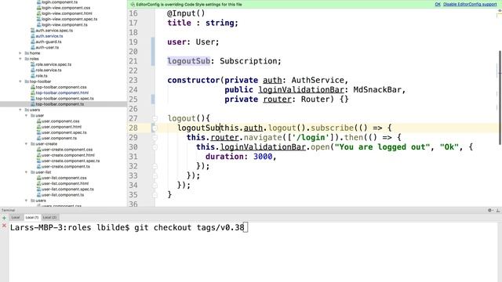Open user.component.spec.ts file
The width and height of the screenshot is (502, 282).
pos(62,132)
